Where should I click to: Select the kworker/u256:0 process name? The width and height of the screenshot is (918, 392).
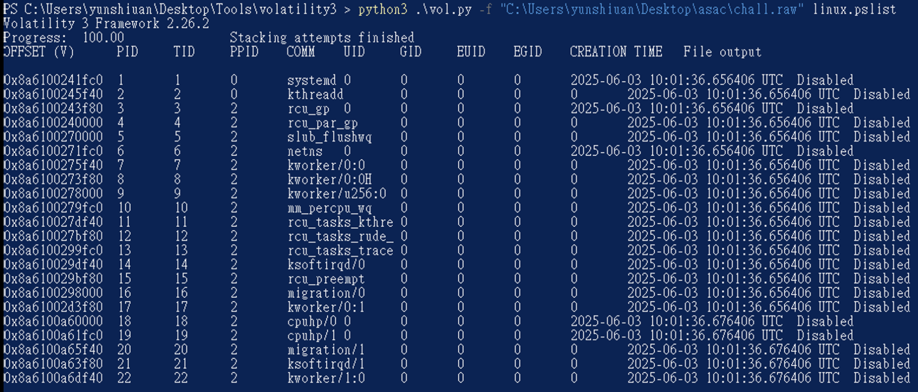click(x=337, y=194)
